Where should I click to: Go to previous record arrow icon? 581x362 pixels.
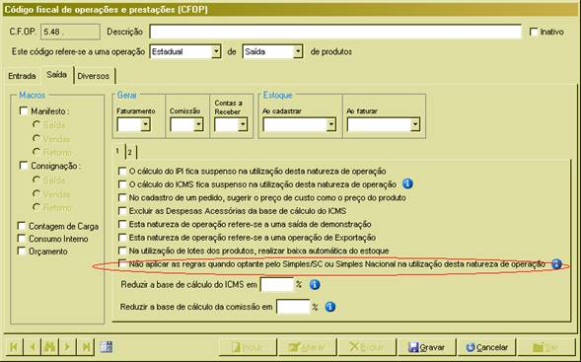point(33,347)
